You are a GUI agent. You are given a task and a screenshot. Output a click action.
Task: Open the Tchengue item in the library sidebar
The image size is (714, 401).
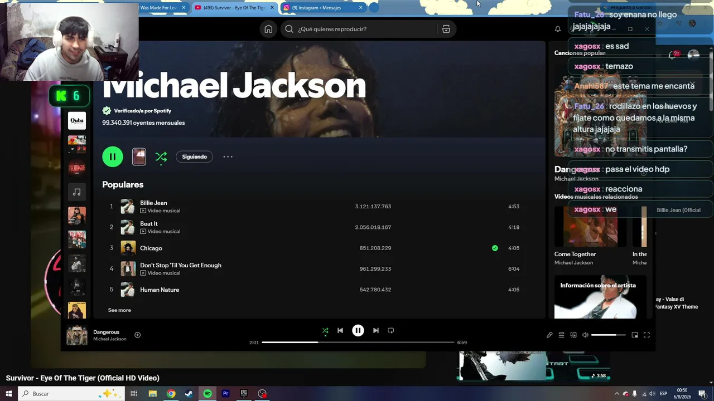coord(77,168)
